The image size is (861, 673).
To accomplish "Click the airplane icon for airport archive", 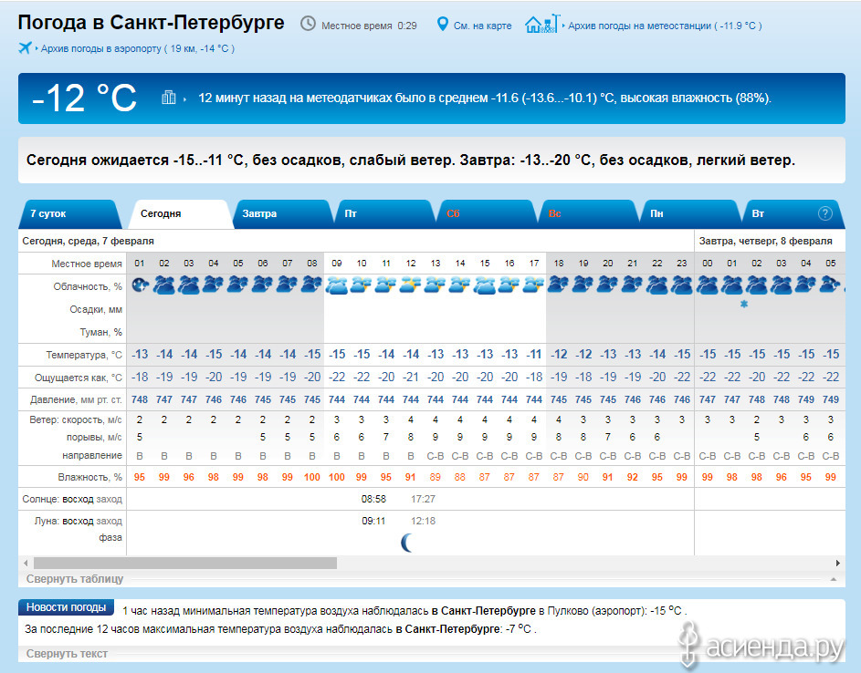I will (25, 47).
